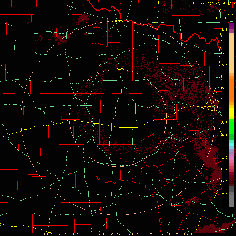Click the -1.3 value on color scale
This screenshot has height=236, width=236.
pos(223,192)
